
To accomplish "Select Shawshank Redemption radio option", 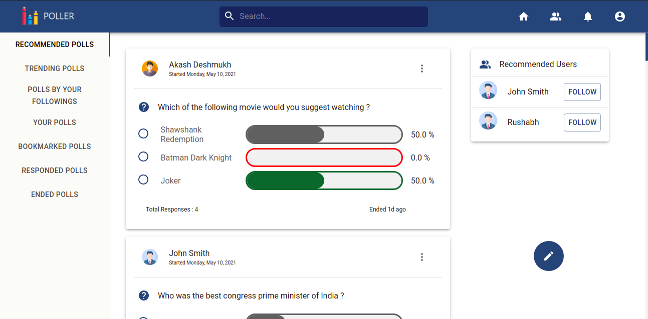I will [x=143, y=133].
